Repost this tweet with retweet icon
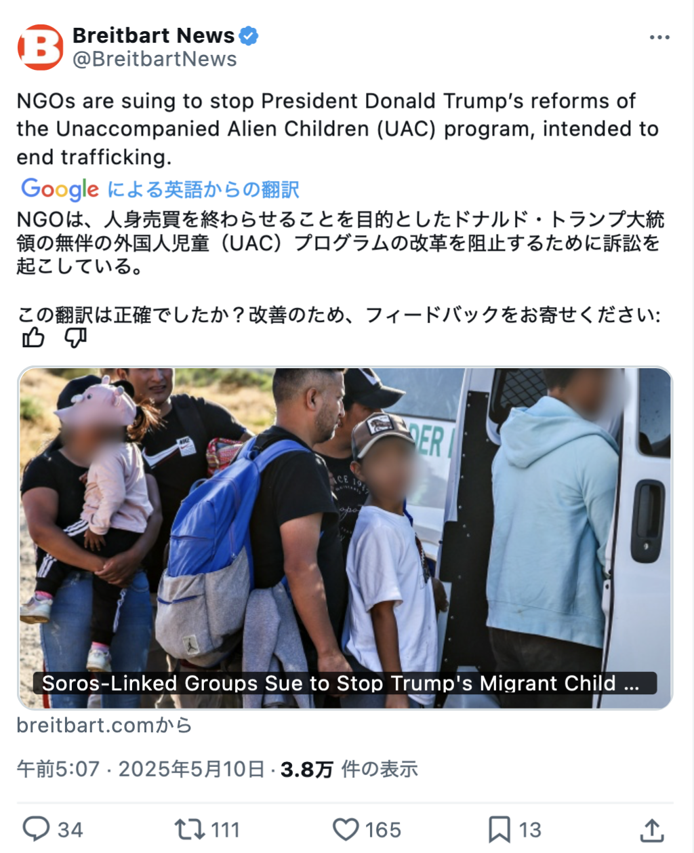 (188, 829)
